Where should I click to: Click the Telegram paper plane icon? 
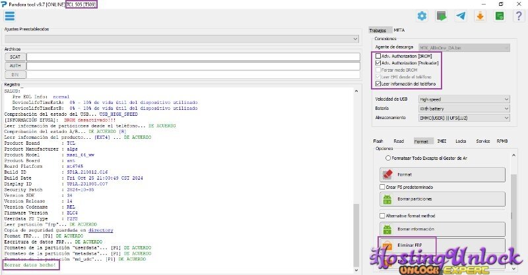461,16
